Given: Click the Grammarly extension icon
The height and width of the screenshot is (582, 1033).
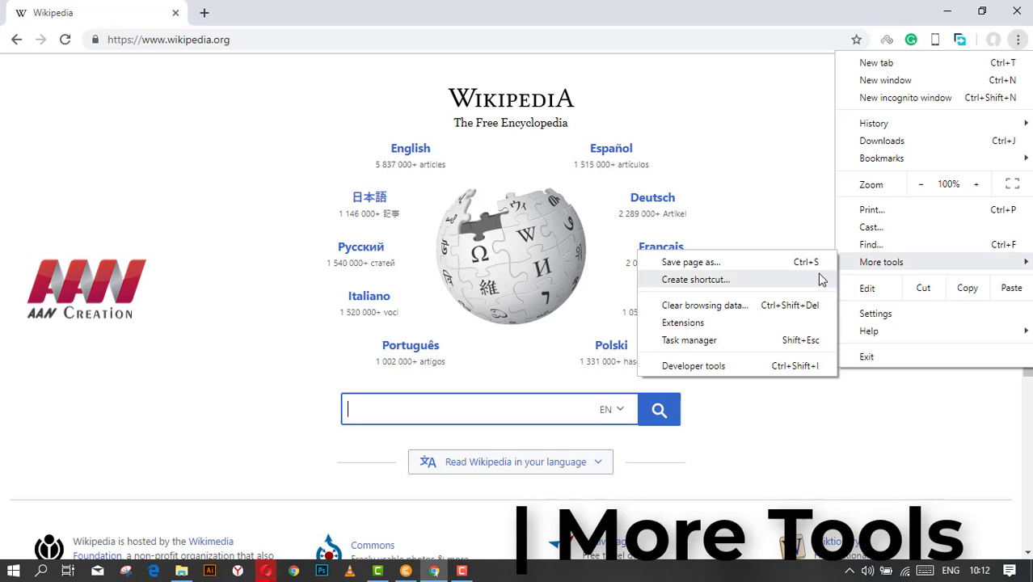Looking at the screenshot, I should (x=911, y=40).
